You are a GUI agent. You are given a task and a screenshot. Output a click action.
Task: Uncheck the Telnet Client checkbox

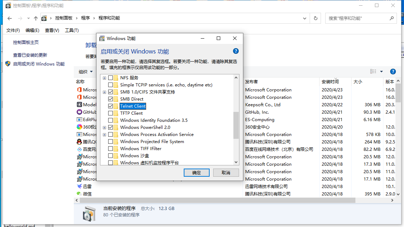pyautogui.click(x=111, y=106)
